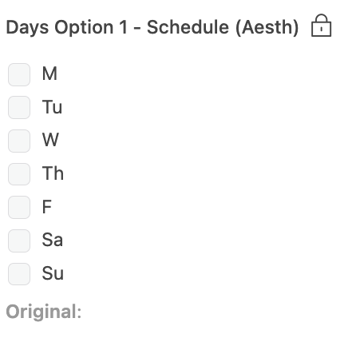Click the F label text
The image size is (356, 342).
pyautogui.click(x=47, y=206)
